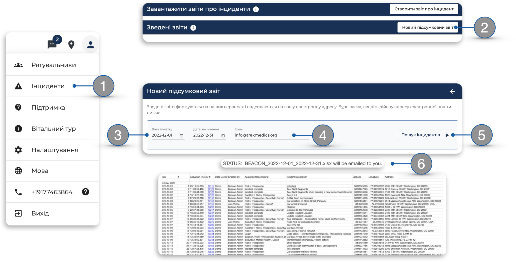Open the Рятувальники menu item
The width and height of the screenshot is (516, 262).
coord(53,65)
